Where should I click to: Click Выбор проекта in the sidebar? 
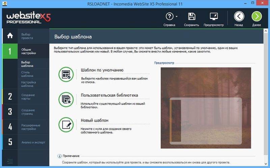27,36
